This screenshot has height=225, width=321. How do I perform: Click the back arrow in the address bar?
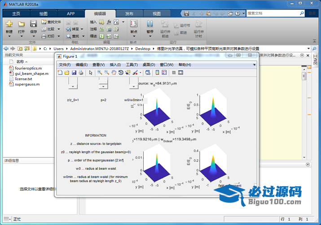(6, 49)
